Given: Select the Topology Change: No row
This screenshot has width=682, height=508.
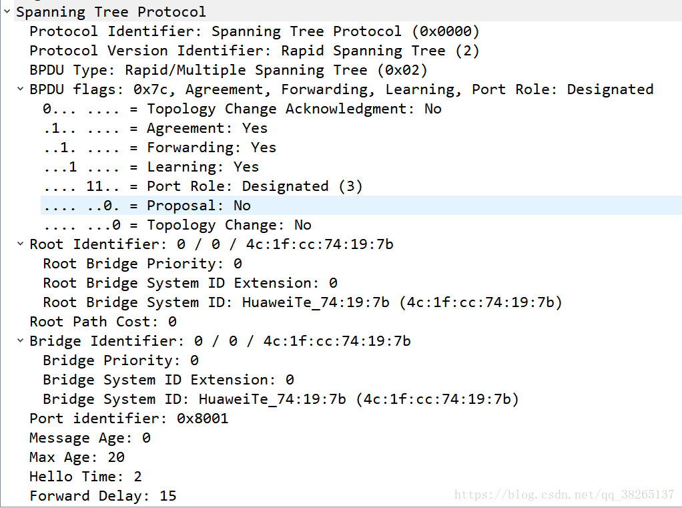Looking at the screenshot, I should (x=177, y=225).
